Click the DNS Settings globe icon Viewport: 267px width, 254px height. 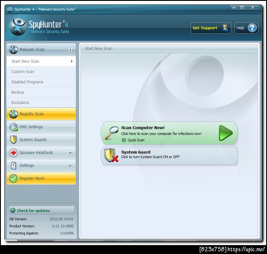pyautogui.click(x=13, y=127)
